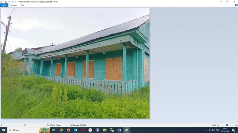The width and height of the screenshot is (238, 133).
Task: Click the microphone icon in system tray
Action: pyautogui.click(x=210, y=130)
